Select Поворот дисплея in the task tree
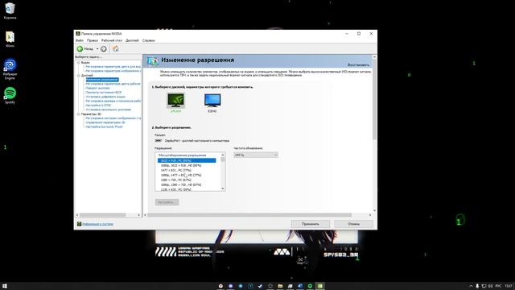Image resolution: width=515 pixels, height=290 pixels. (97, 88)
